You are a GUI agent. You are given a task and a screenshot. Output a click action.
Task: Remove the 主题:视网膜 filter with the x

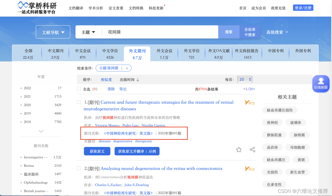(x=127, y=68)
